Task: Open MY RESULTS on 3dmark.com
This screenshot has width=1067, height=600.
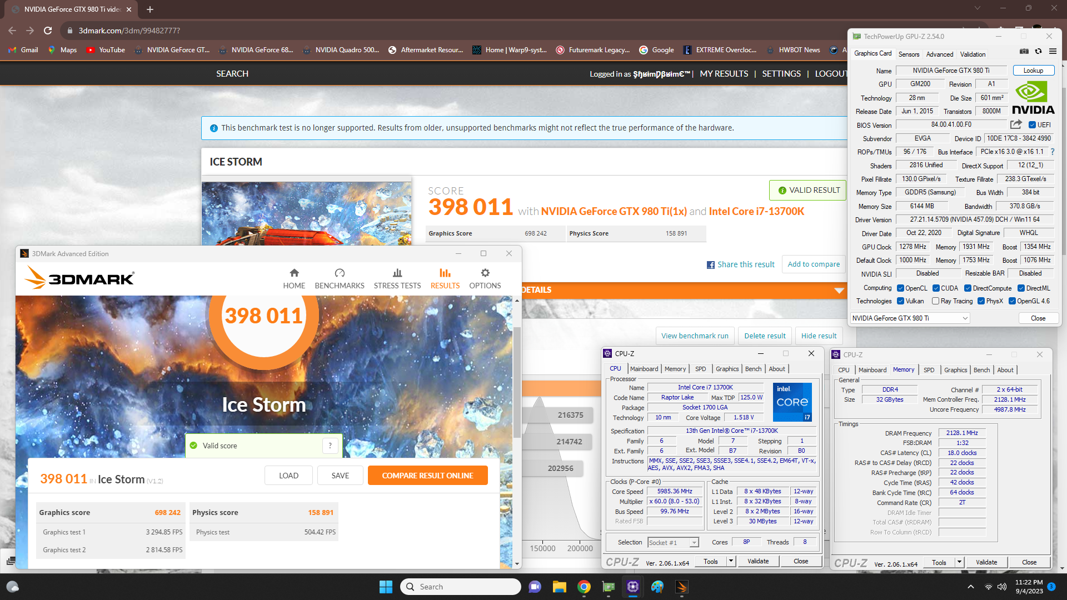Action: [x=724, y=74]
